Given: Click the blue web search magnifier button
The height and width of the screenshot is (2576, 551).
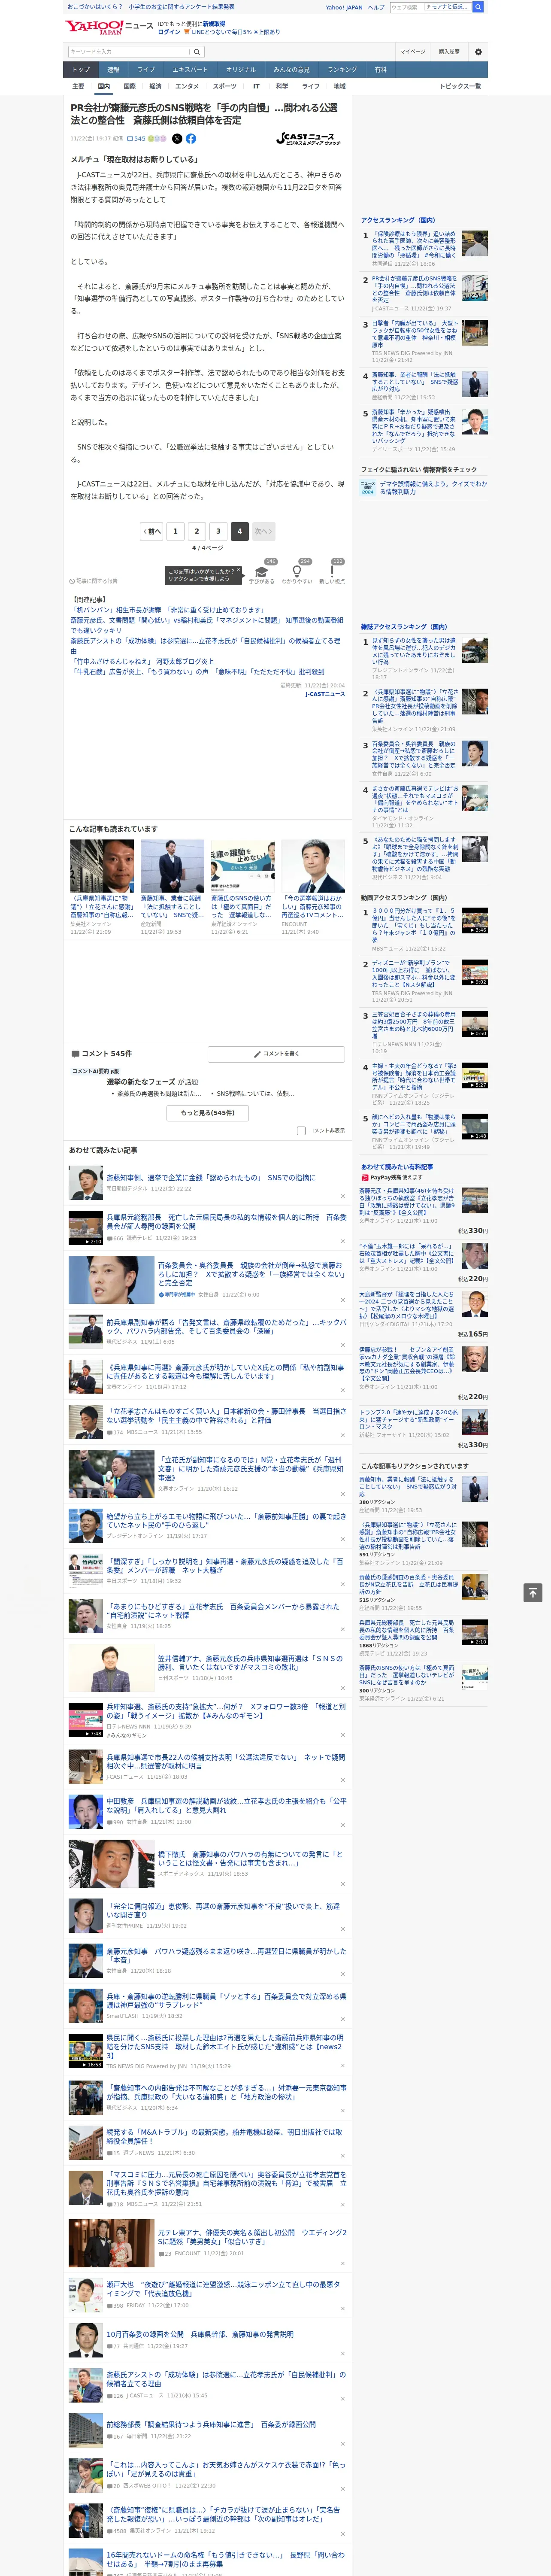Looking at the screenshot, I should point(478,7).
